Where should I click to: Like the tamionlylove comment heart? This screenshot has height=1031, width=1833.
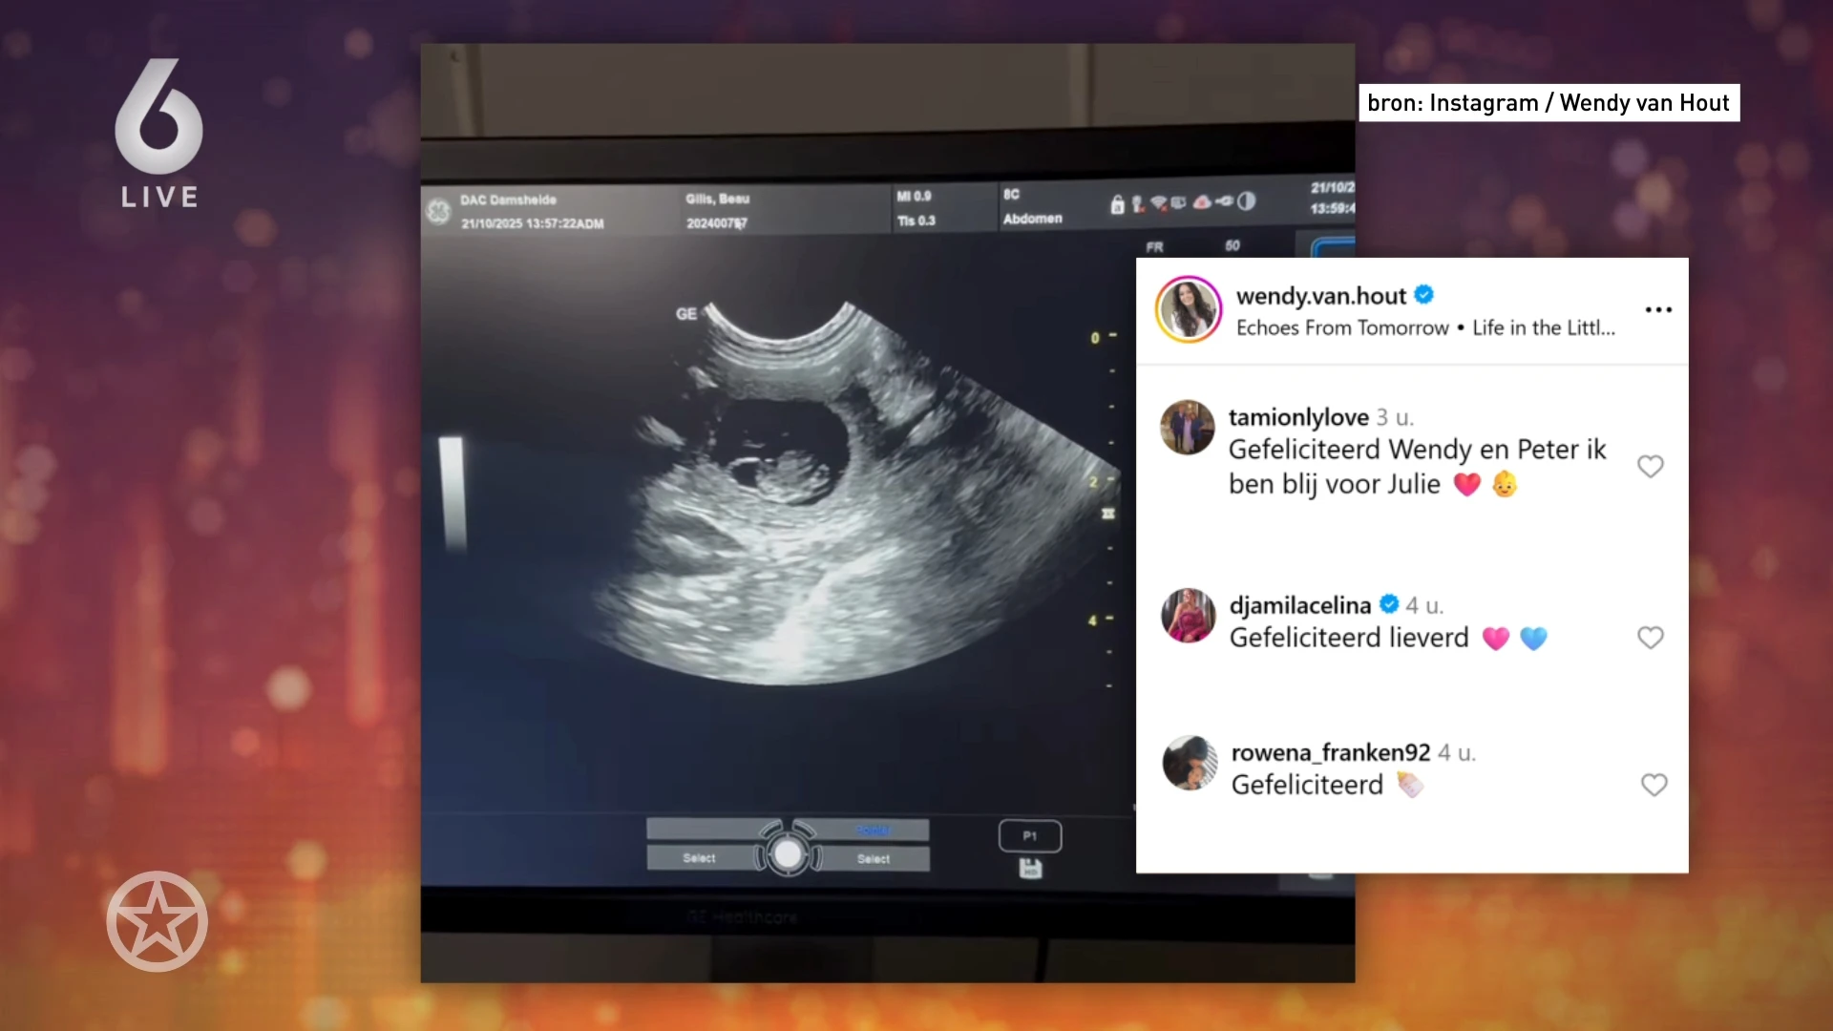1650,466
